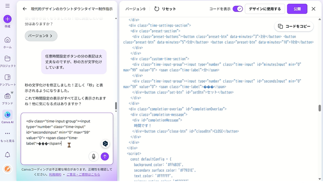Click the copy icon beside コードをコピー
This screenshot has width=323, height=183.
pyautogui.click(x=280, y=26)
